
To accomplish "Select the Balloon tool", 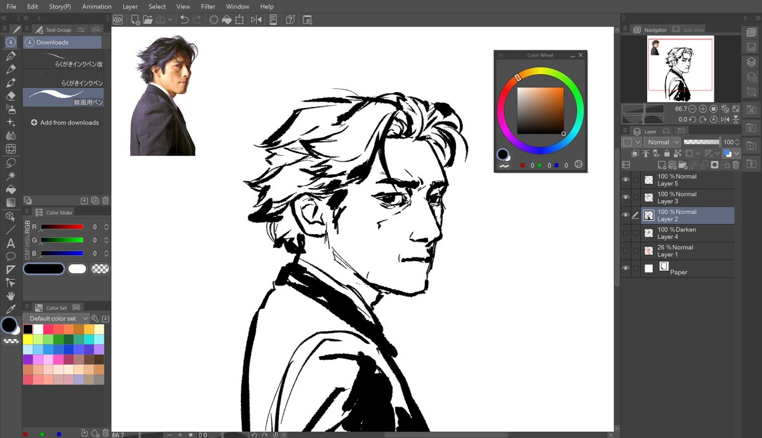I will coord(11,256).
